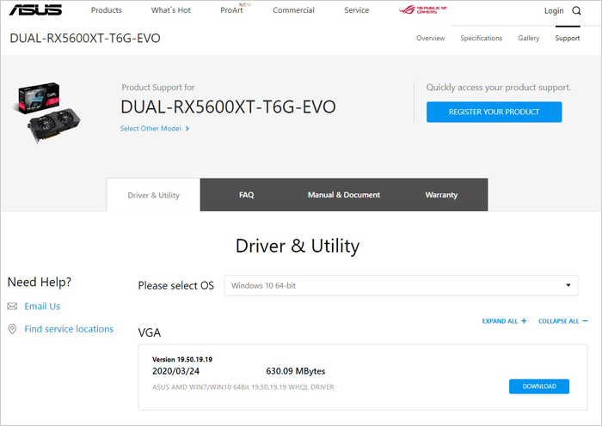Click the VGA section heading
This screenshot has width=602, height=426.
[150, 332]
